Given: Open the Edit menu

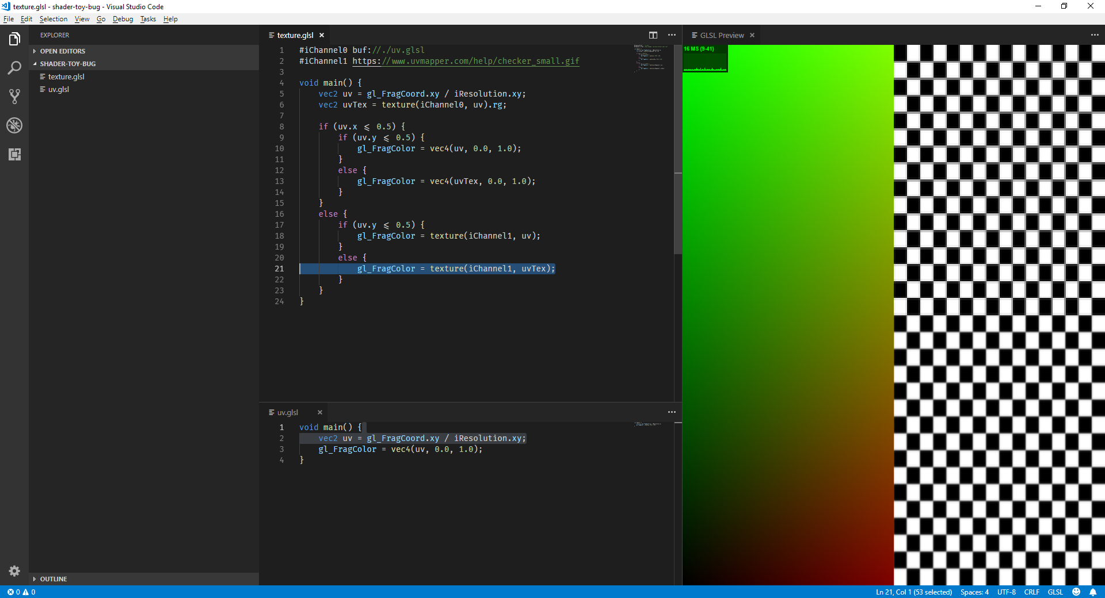Looking at the screenshot, I should 26,19.
